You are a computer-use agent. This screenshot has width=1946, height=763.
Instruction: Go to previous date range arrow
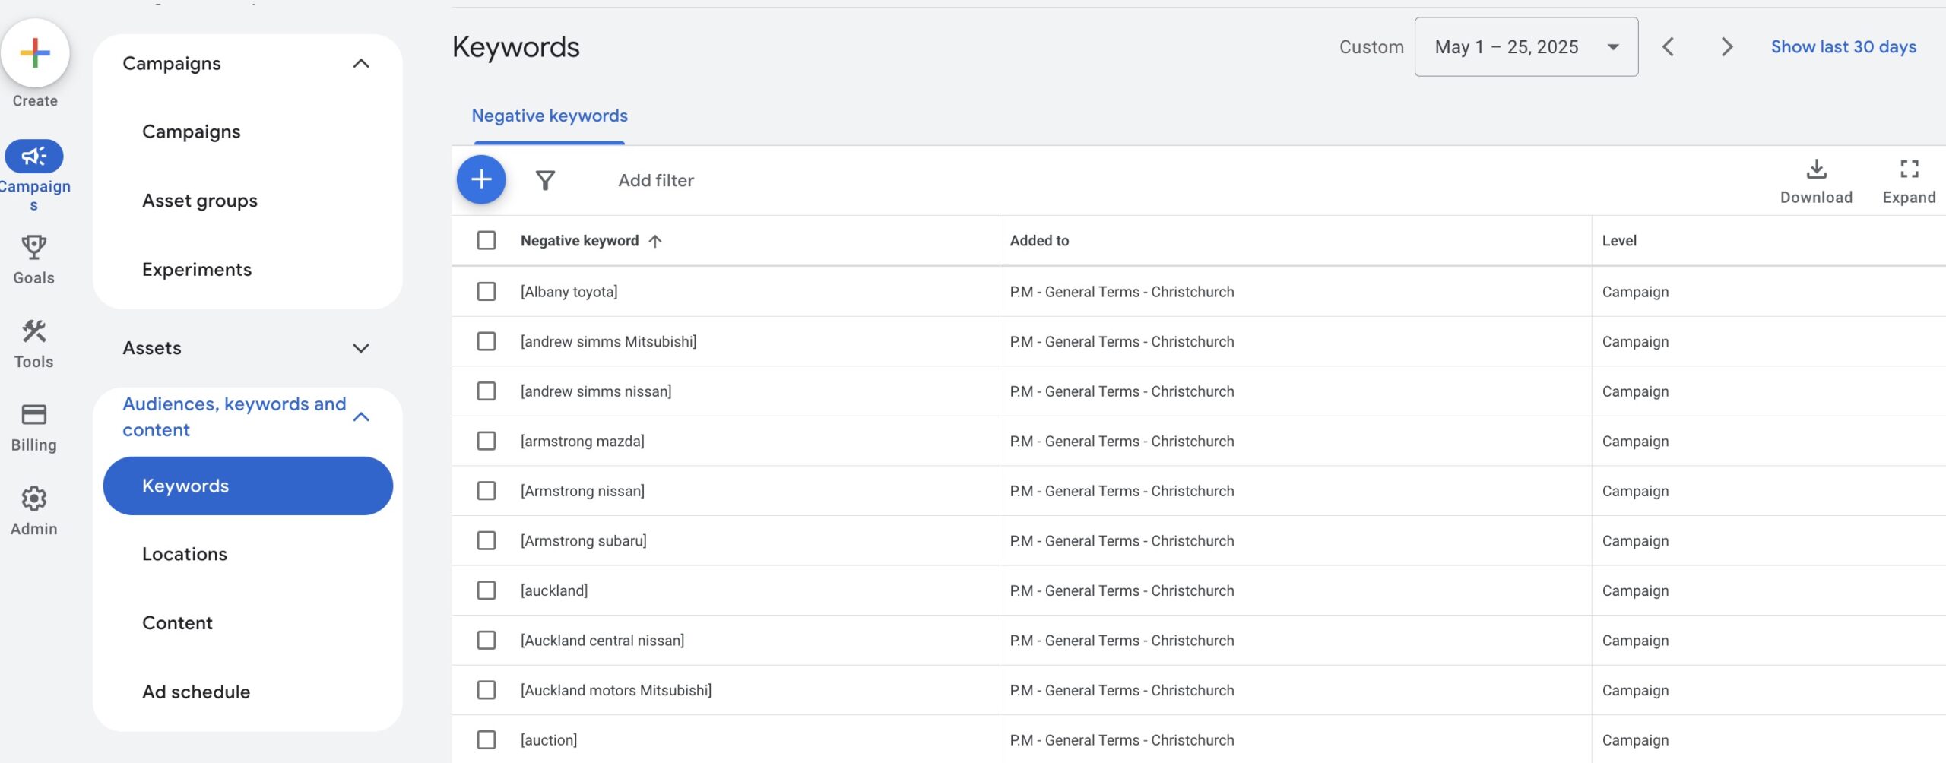pyautogui.click(x=1668, y=47)
